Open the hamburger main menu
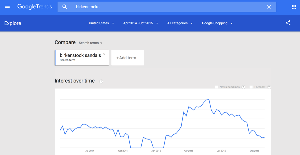300x155 pixels. coord(7,7)
